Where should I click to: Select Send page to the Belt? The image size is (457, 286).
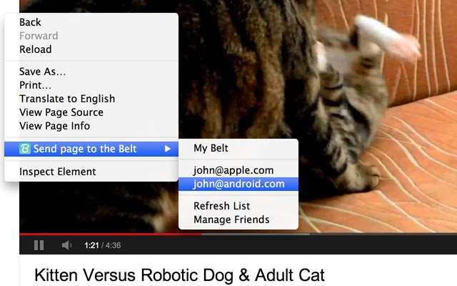point(91,149)
